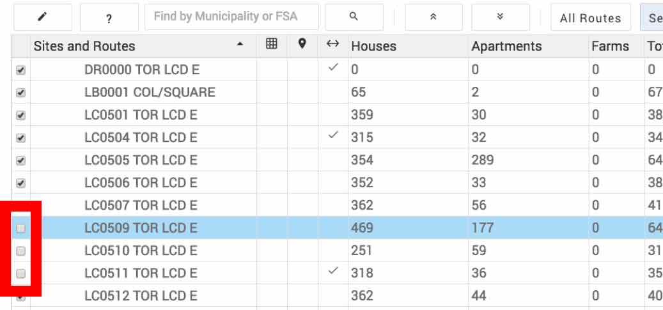663x310 pixels.
Task: Check the LC0509 TOR LCD E checkbox
Action: 20,228
